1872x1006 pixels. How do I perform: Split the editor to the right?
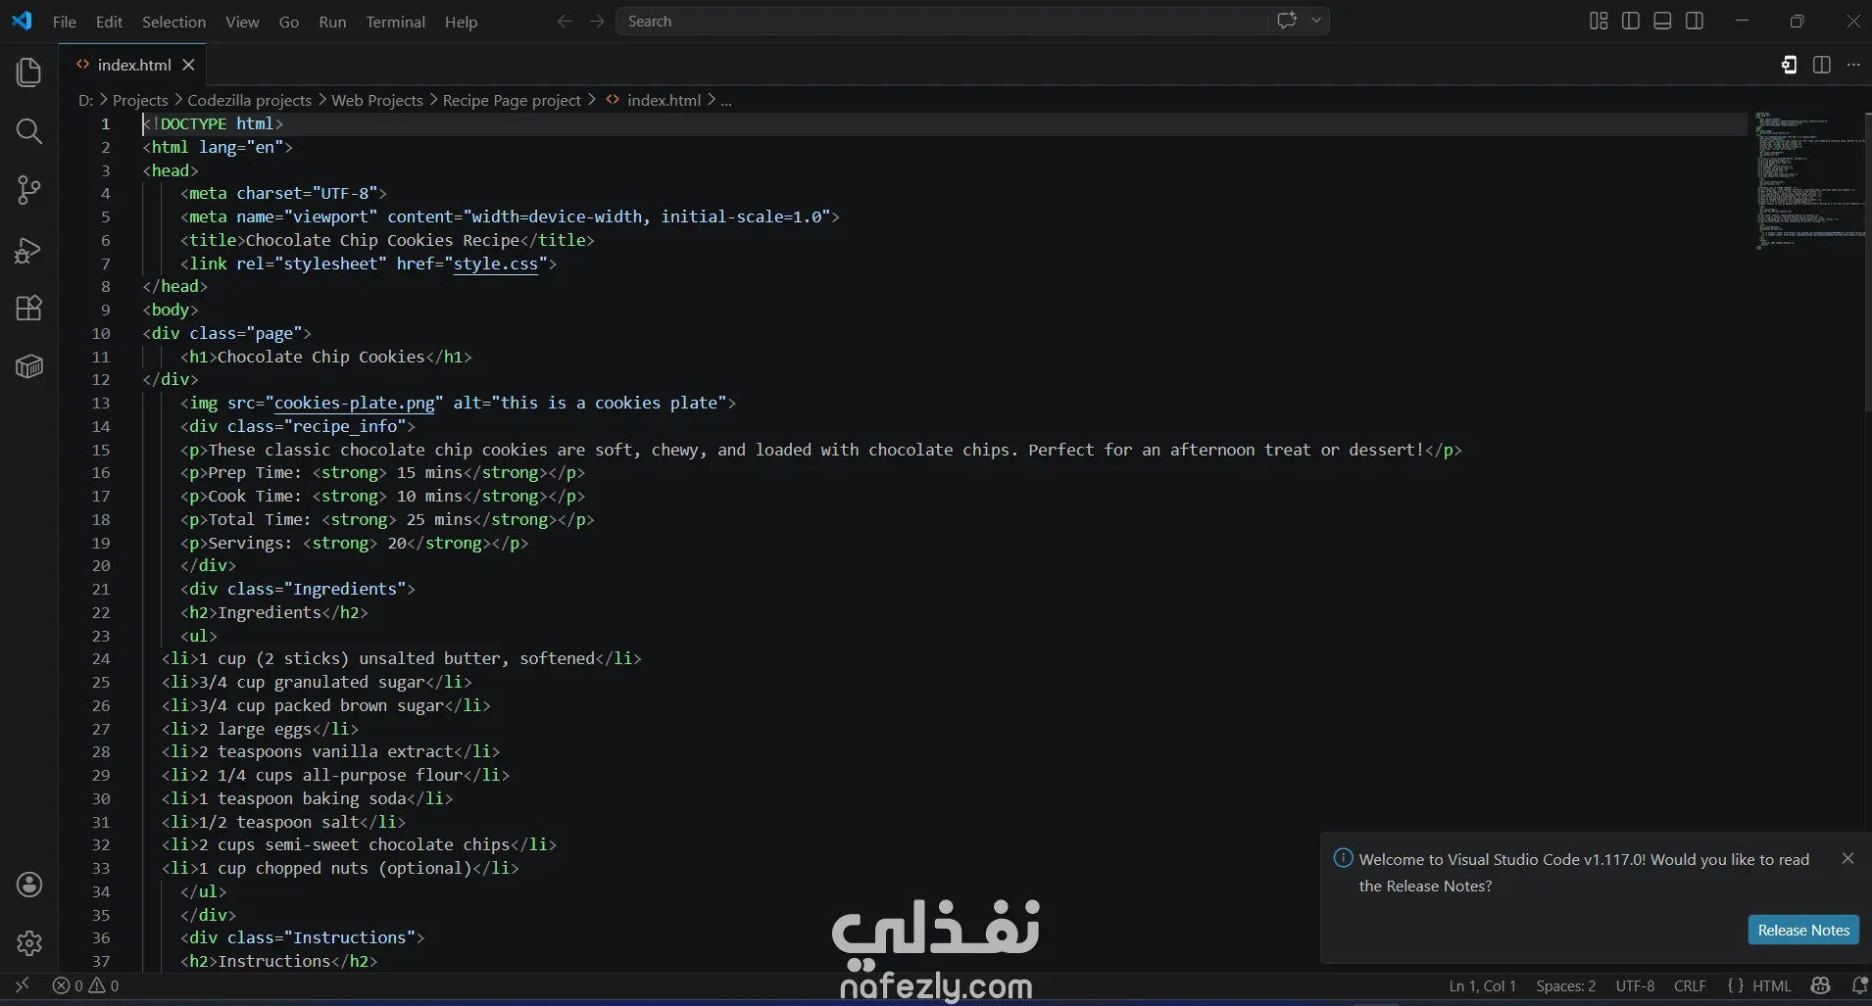(x=1822, y=65)
